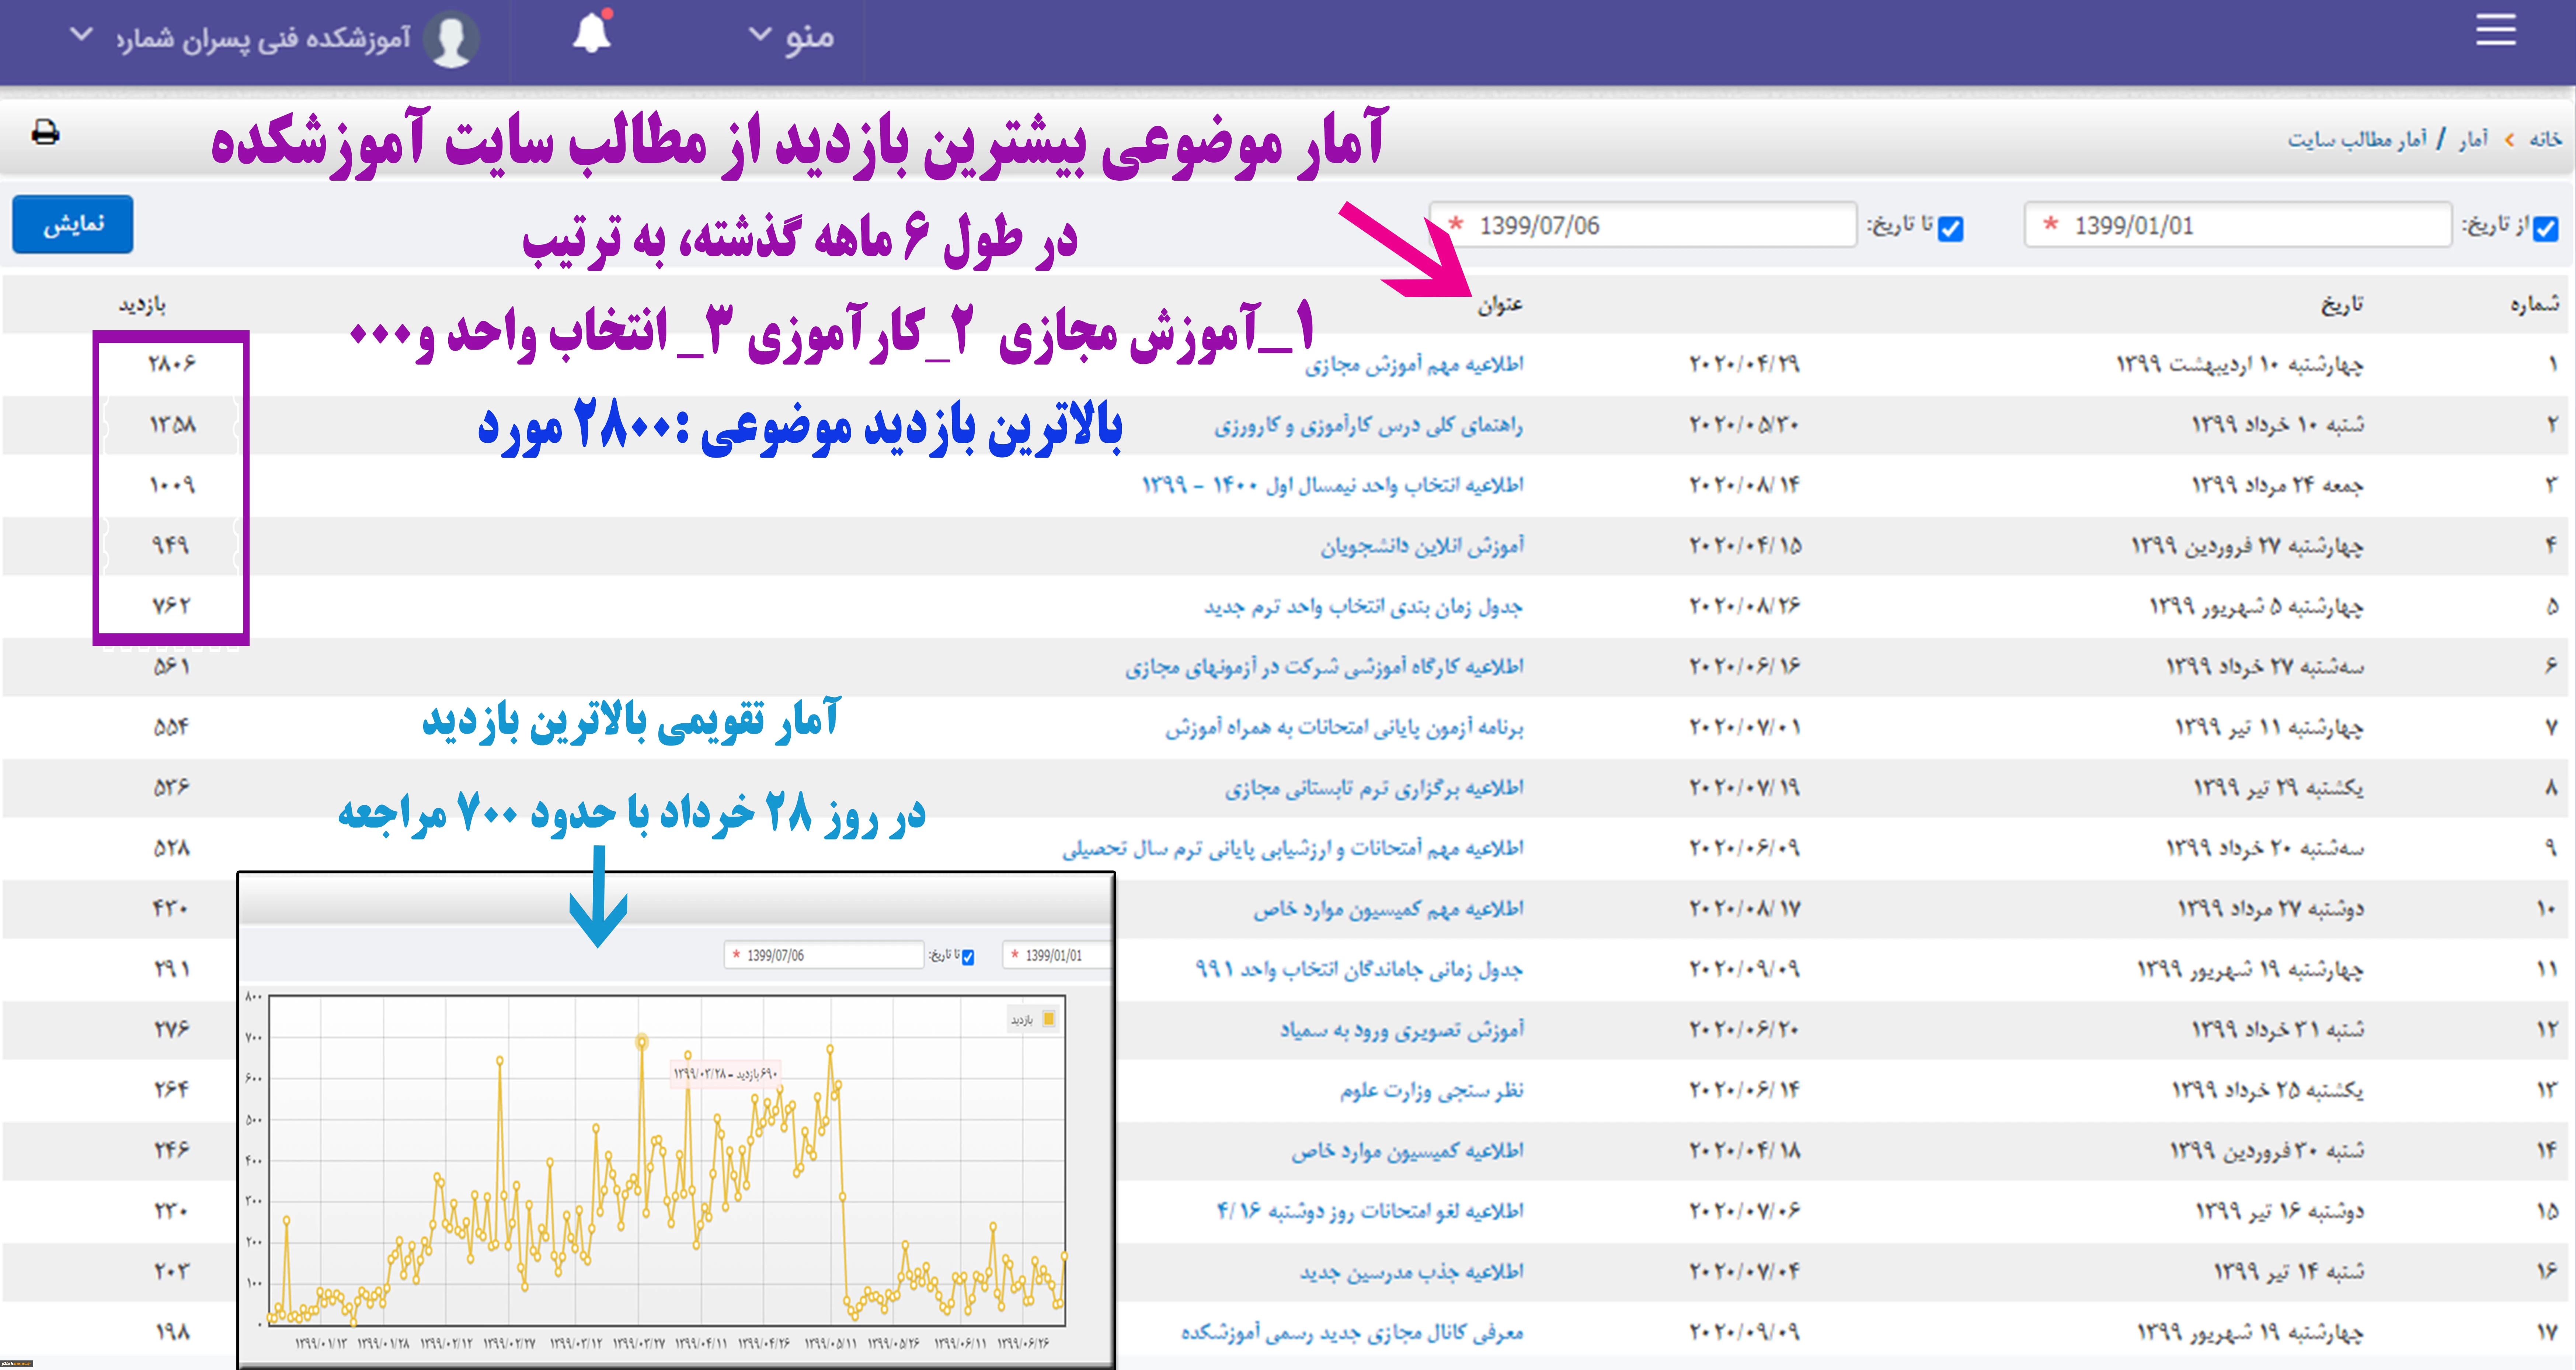Click chart inset end date 1399/07/06 field
2576x1370 pixels.
[x=823, y=955]
